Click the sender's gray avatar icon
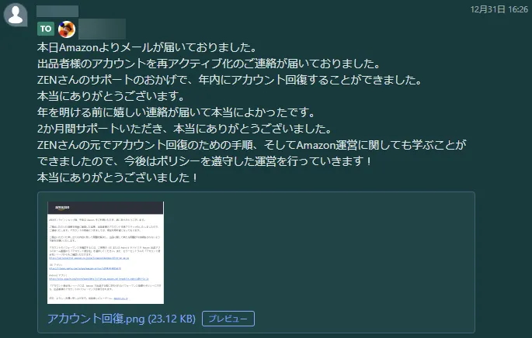 point(16,15)
